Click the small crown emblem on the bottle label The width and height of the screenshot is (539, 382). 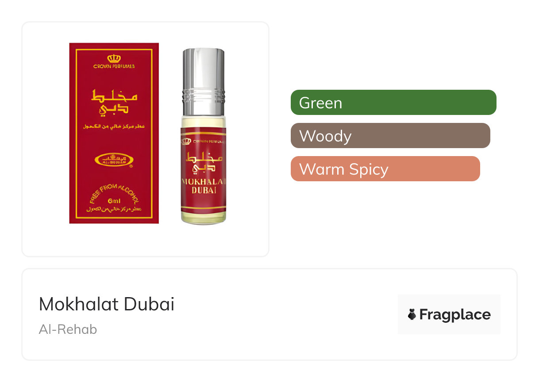187,141
